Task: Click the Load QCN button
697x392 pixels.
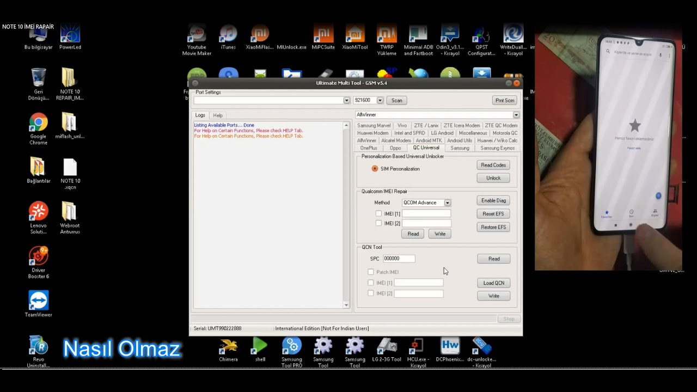Action: pos(494,283)
